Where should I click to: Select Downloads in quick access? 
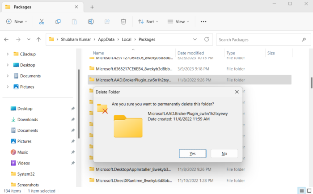tap(28, 119)
